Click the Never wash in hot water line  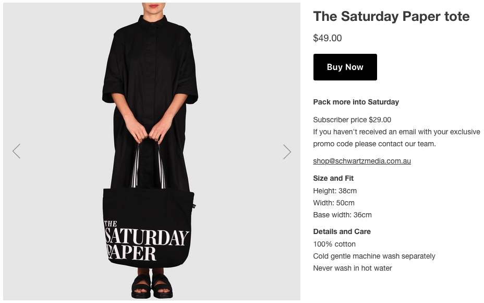point(353,268)
